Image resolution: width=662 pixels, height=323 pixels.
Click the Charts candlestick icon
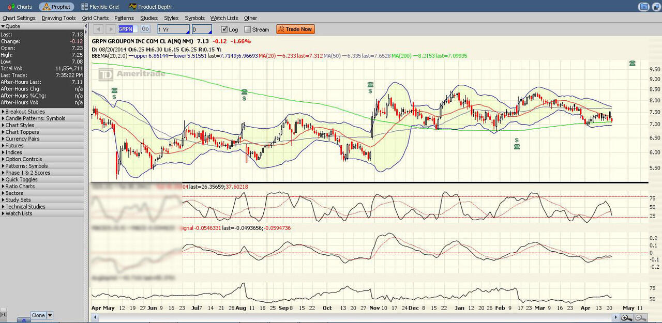pos(11,7)
